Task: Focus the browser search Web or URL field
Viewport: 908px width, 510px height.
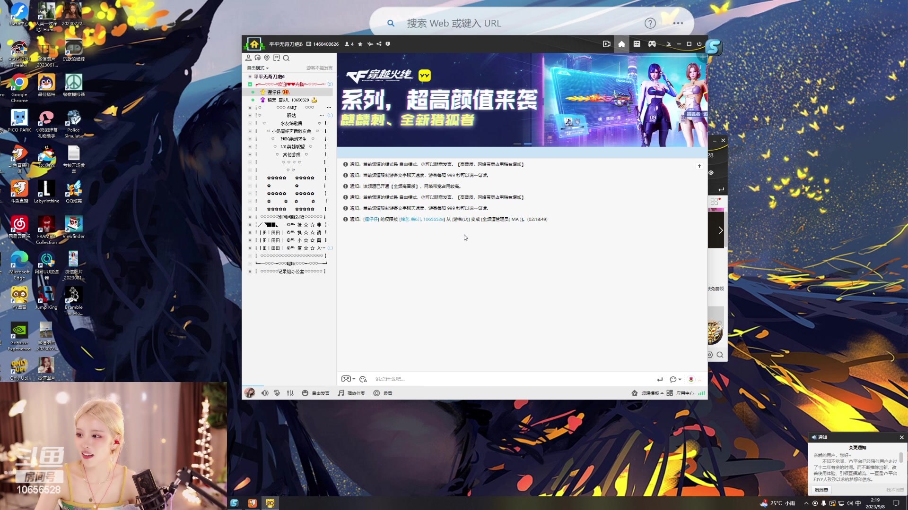Action: tap(520, 23)
